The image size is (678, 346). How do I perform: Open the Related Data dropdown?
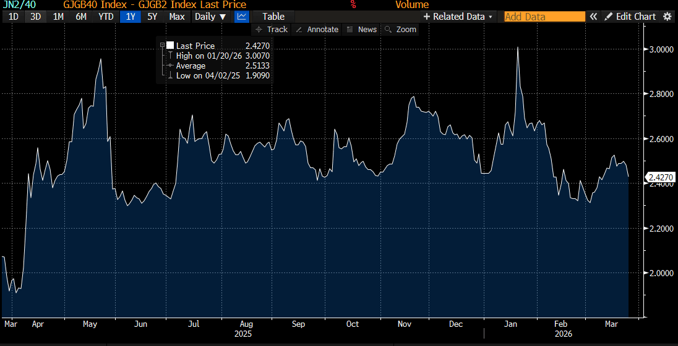458,17
